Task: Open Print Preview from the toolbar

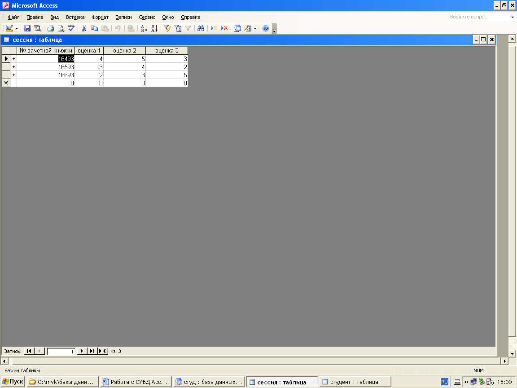Action: (x=61, y=28)
